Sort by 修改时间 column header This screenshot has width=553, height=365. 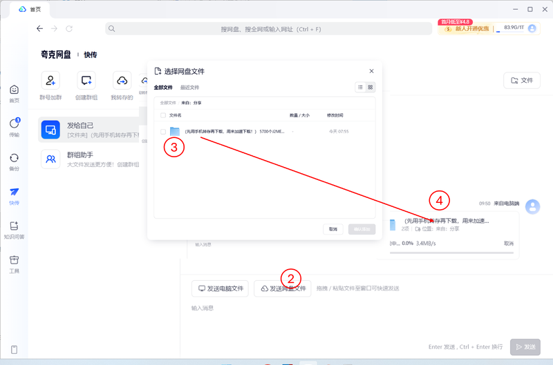tap(335, 115)
